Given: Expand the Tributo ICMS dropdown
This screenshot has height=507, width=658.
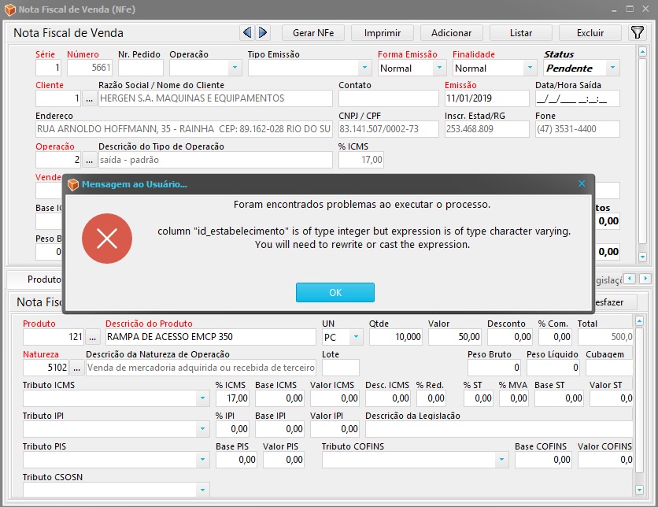Looking at the screenshot, I should point(203,398).
